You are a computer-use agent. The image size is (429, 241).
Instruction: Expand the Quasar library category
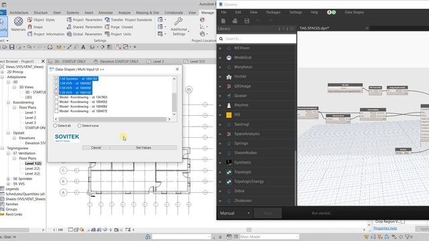pos(221,96)
